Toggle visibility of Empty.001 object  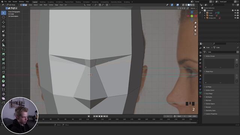(x=235, y=18)
